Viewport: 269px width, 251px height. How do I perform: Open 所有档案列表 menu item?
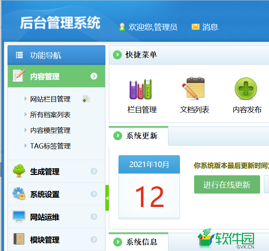click(50, 114)
